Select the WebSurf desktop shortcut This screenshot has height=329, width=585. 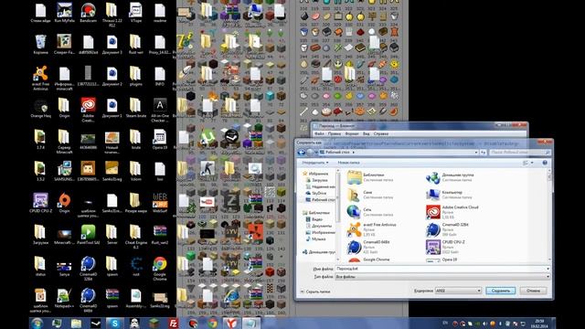click(160, 203)
